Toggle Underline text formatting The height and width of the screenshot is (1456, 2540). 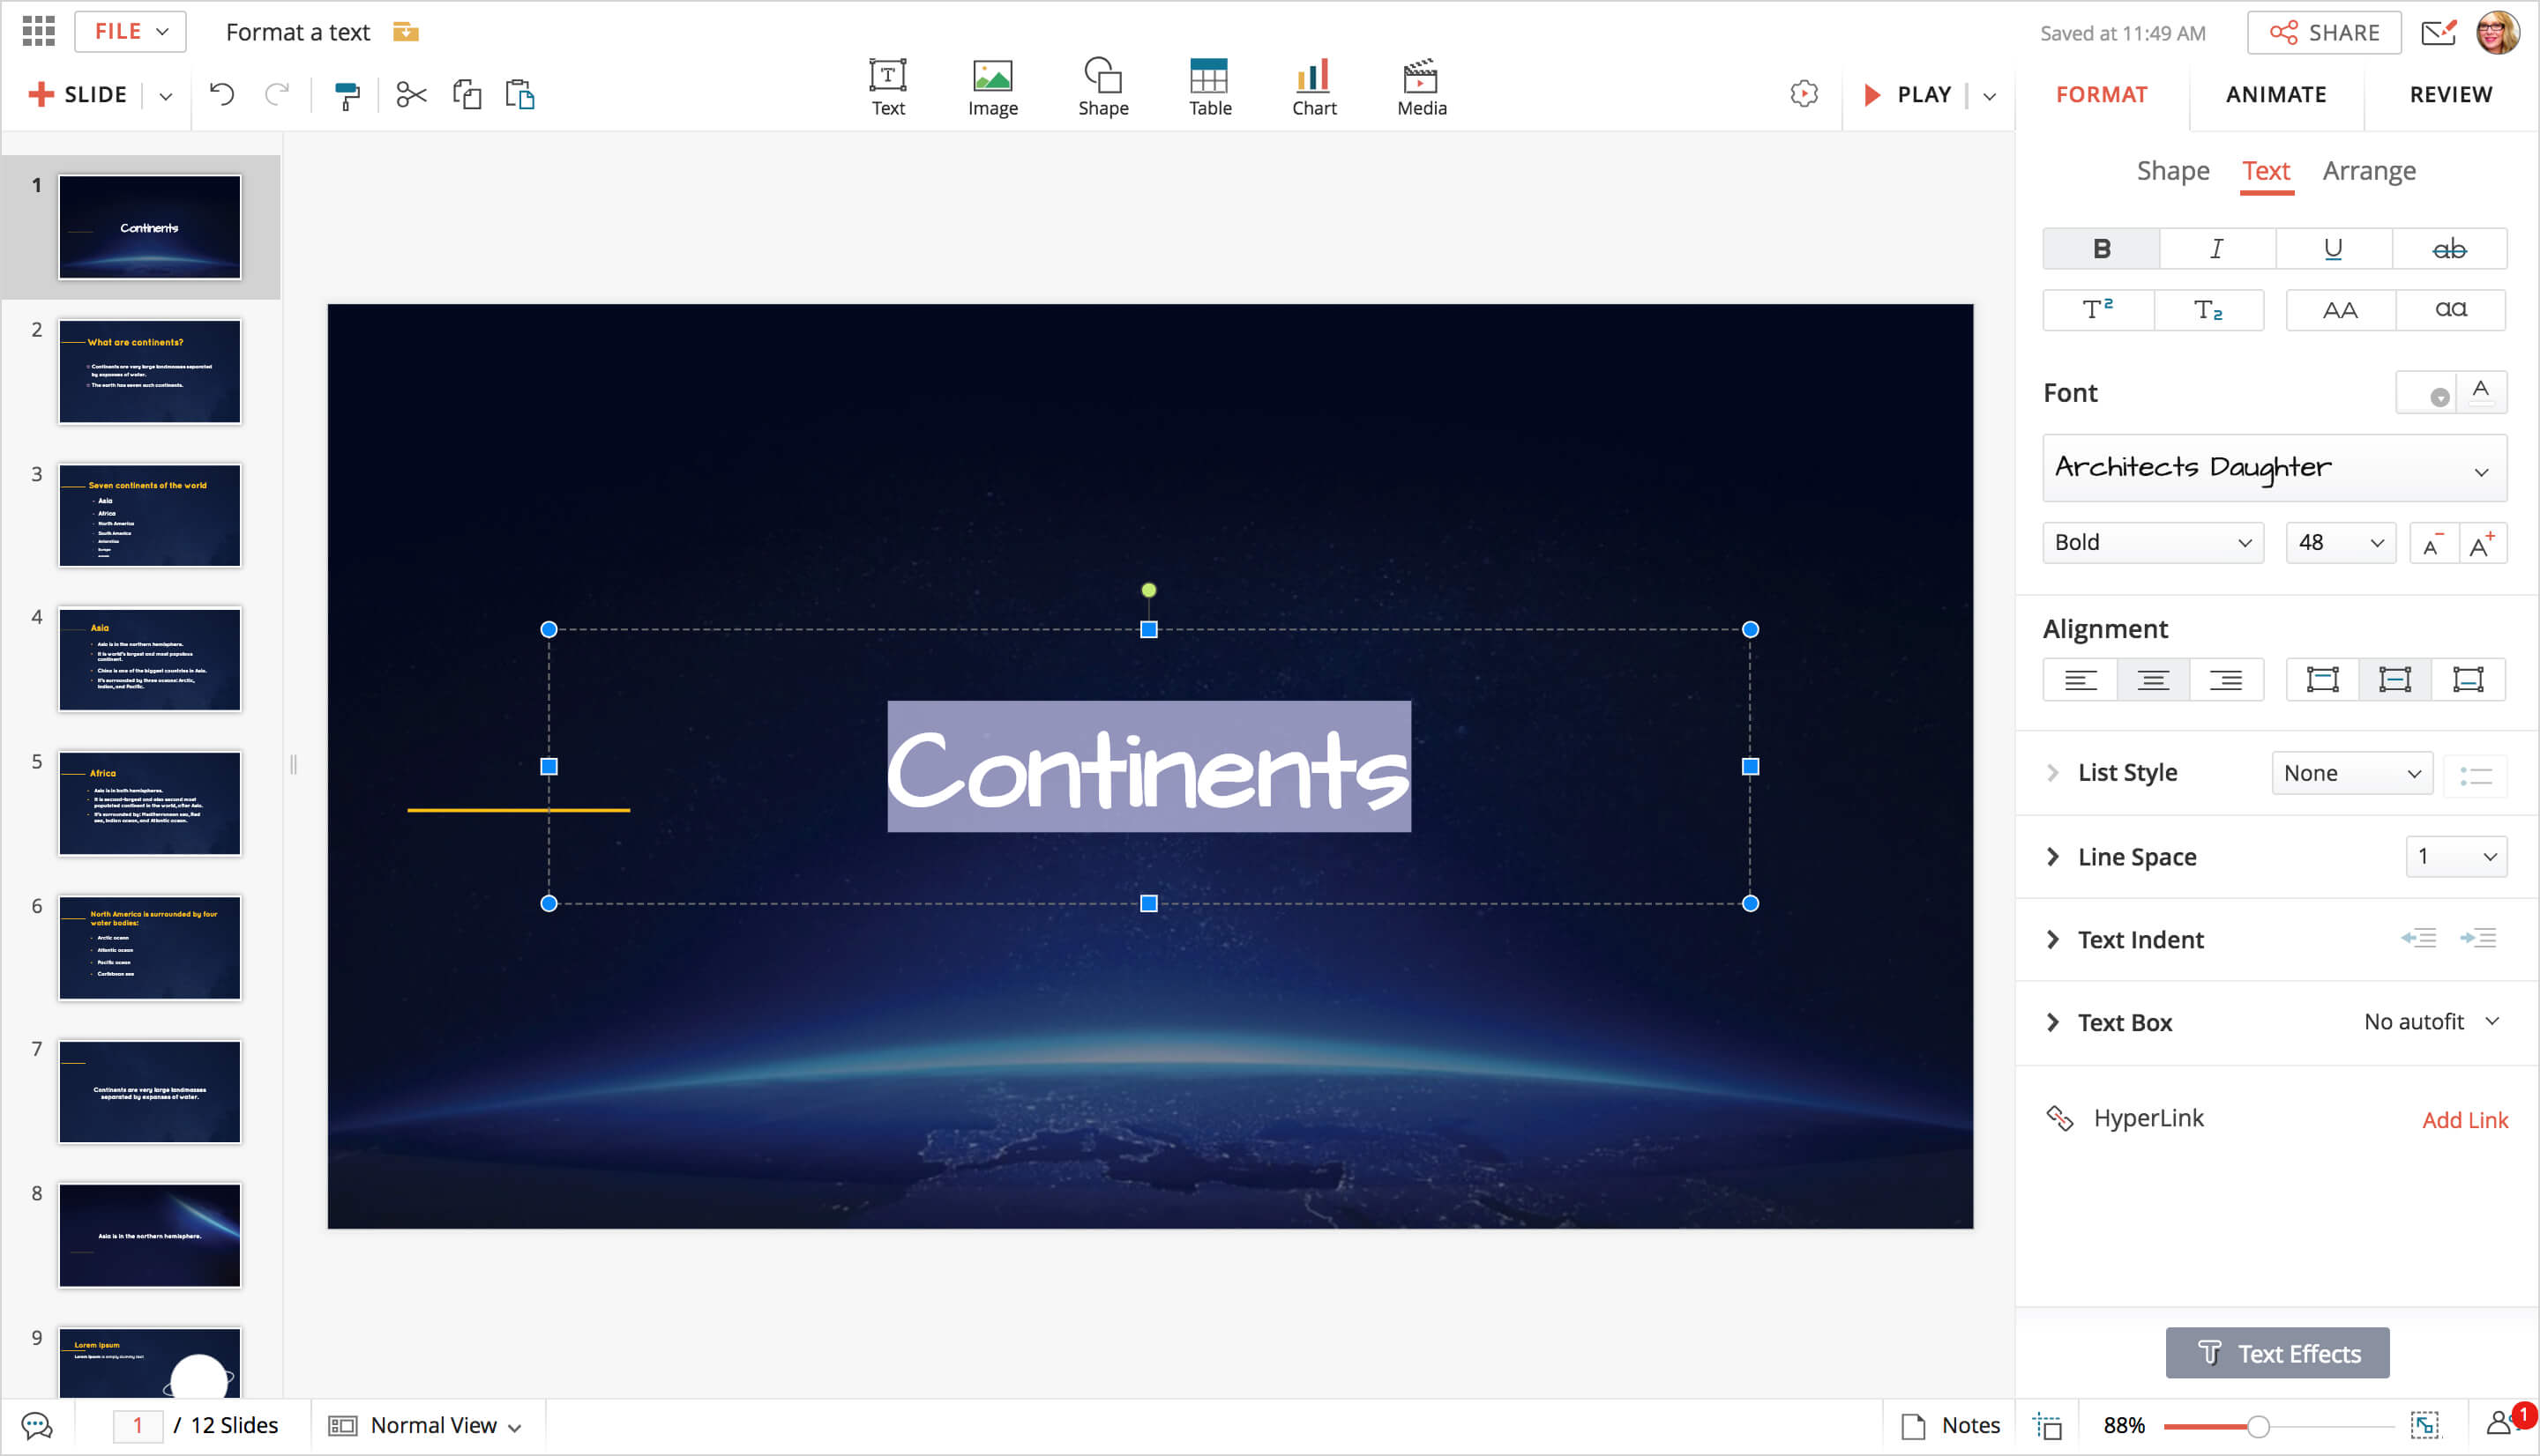(2332, 249)
